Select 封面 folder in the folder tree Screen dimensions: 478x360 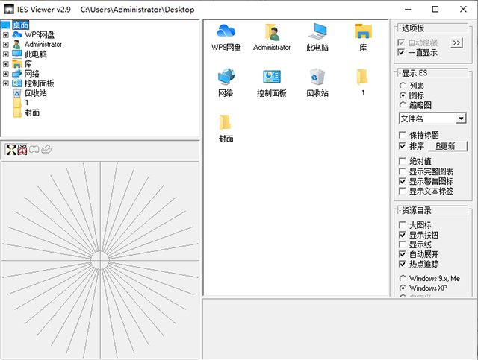point(32,113)
